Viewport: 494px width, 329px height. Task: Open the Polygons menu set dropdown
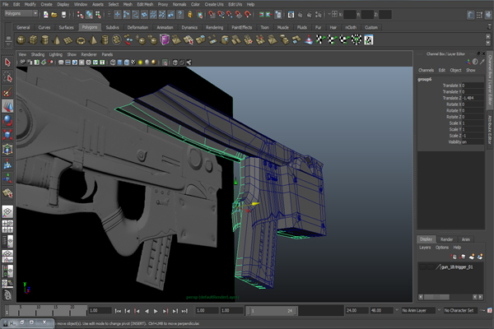point(21,13)
